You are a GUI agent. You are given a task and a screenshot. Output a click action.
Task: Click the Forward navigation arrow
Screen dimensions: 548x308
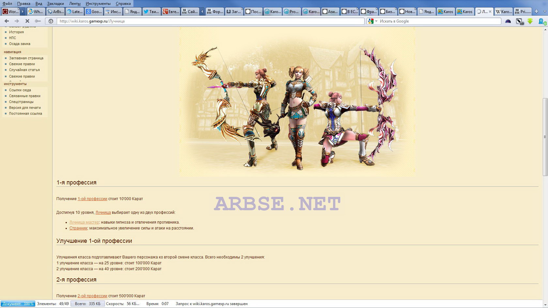pyautogui.click(x=17, y=21)
